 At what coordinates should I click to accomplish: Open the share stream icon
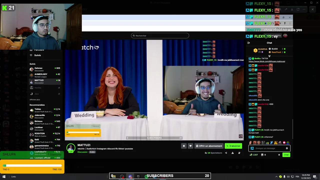pos(226,153)
